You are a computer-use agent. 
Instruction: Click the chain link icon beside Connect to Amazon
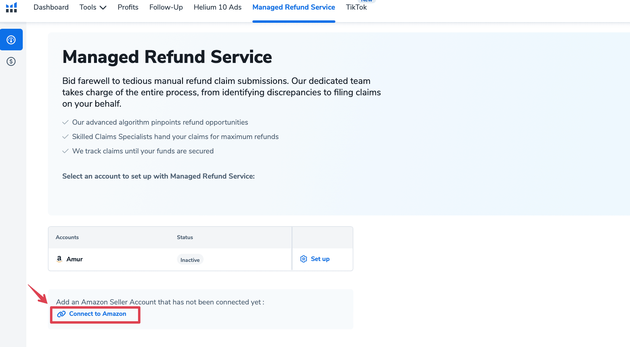pyautogui.click(x=61, y=314)
